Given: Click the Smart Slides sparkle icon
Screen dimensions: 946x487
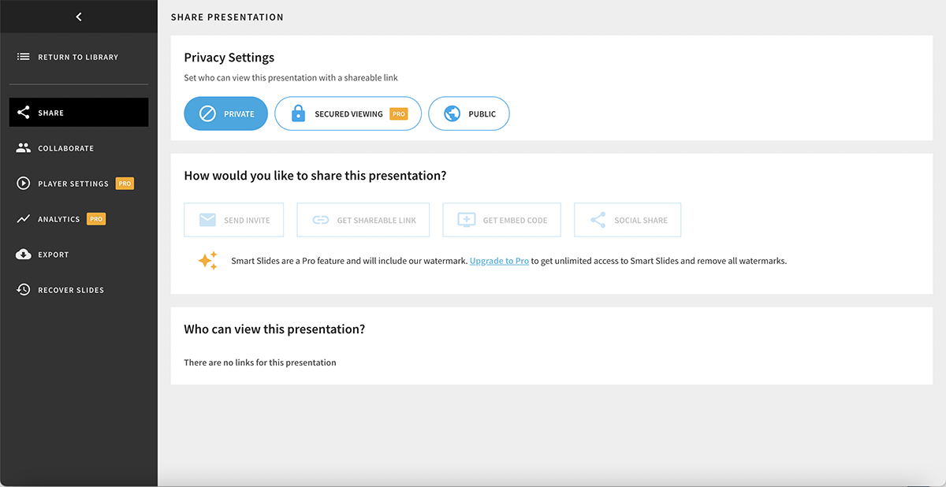Looking at the screenshot, I should click(208, 260).
